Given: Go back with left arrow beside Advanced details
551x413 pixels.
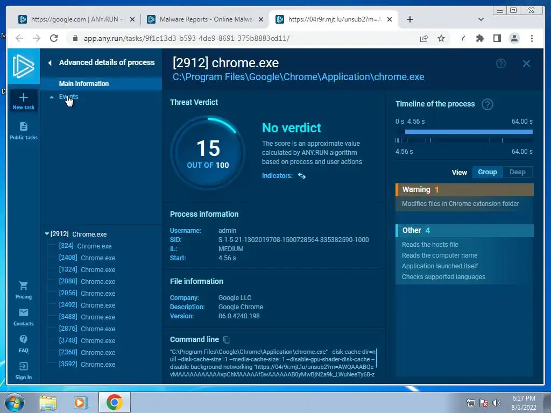Looking at the screenshot, I should click(50, 62).
